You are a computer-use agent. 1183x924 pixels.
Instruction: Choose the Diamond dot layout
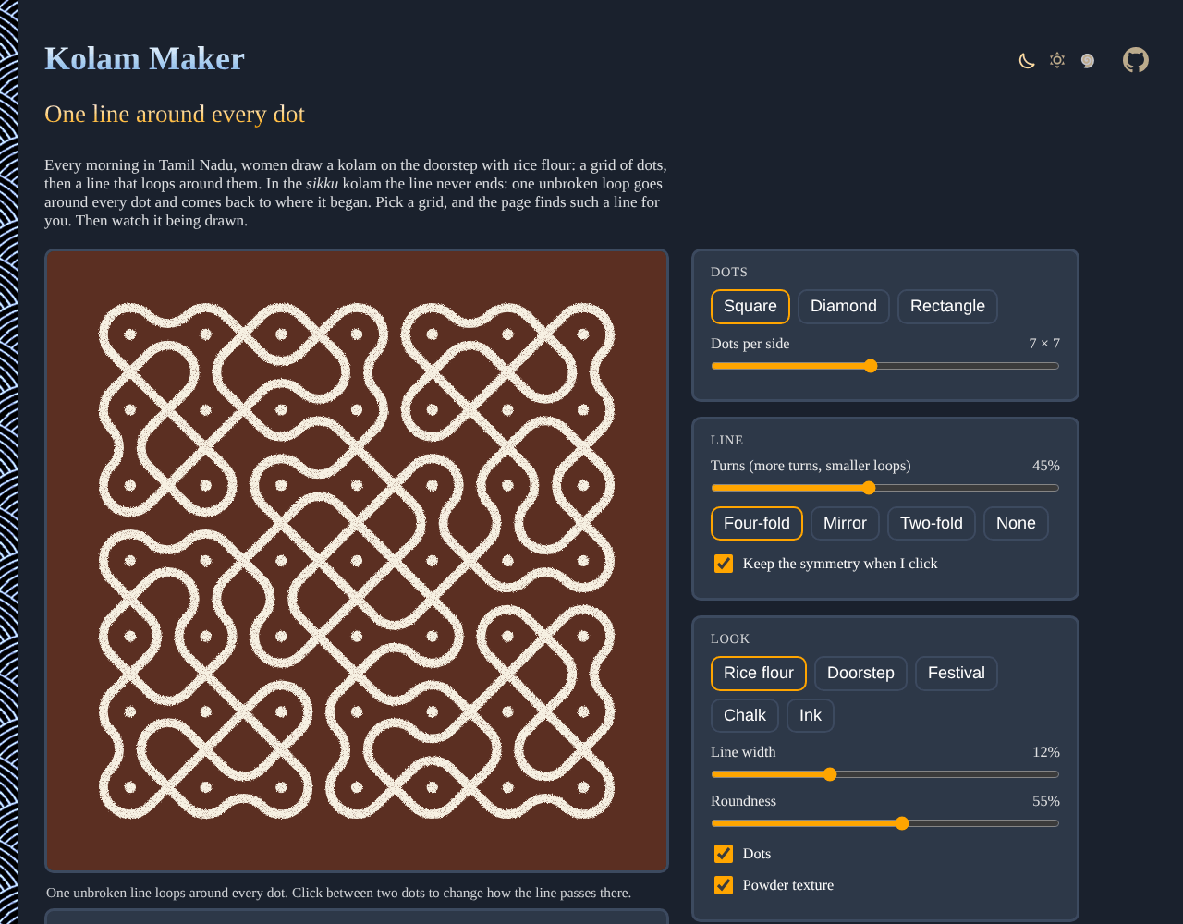coord(844,307)
